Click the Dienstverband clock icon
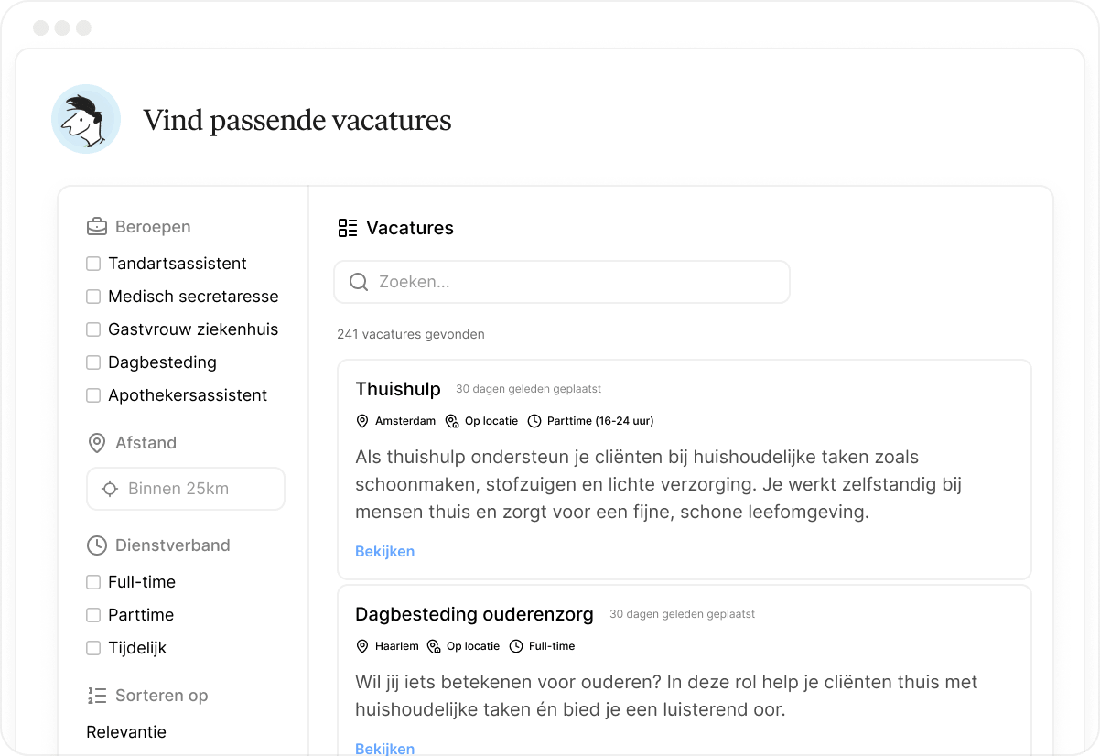Viewport: 1100px width, 756px height. 96,545
